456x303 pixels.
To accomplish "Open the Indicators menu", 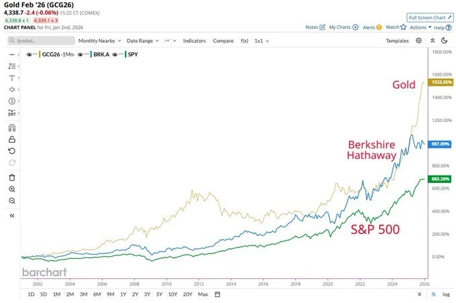I will click(194, 40).
